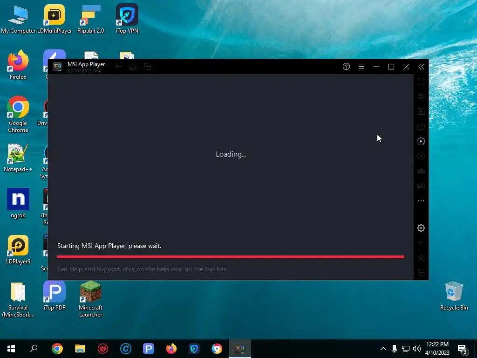477x358 pixels.
Task: Click the microphone tray icon
Action: point(394,349)
